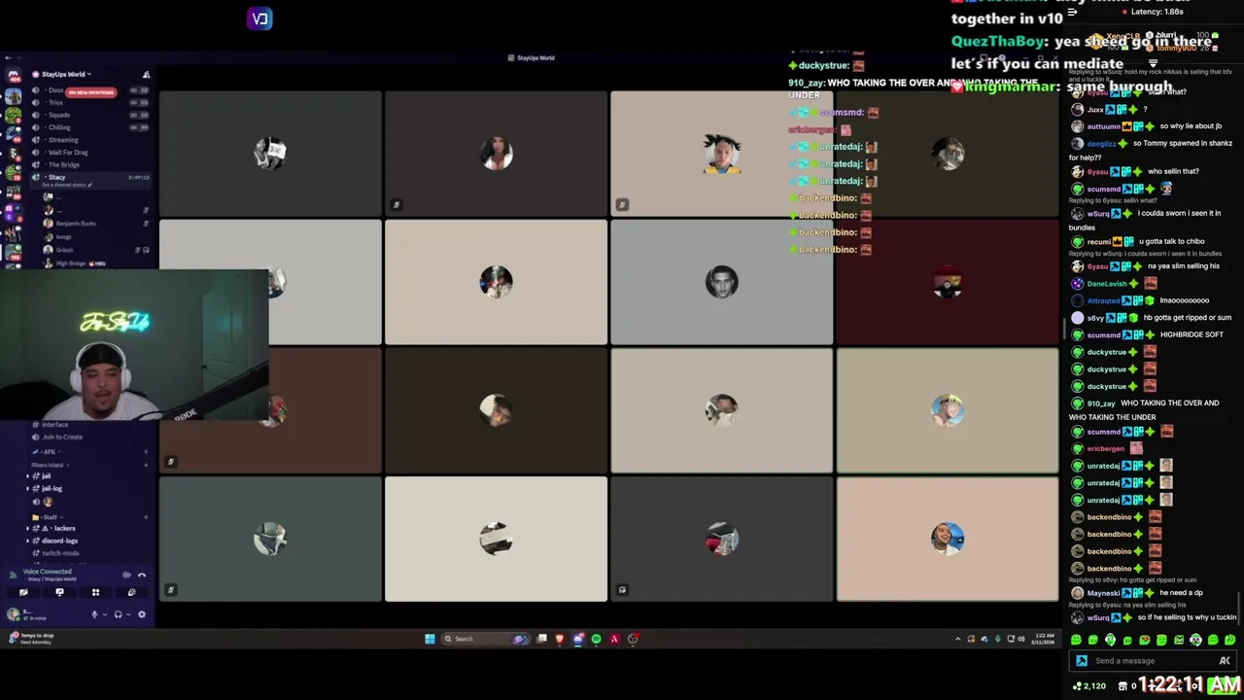Select Grinch in the voice member list

click(64, 250)
